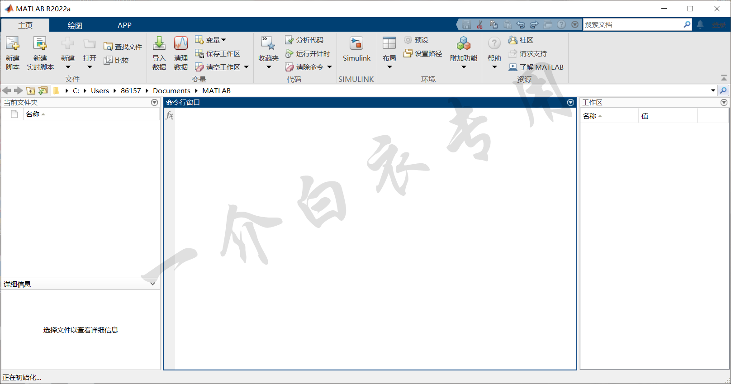Go back with the address bar back arrow
This screenshot has width=731, height=384.
pos(7,90)
